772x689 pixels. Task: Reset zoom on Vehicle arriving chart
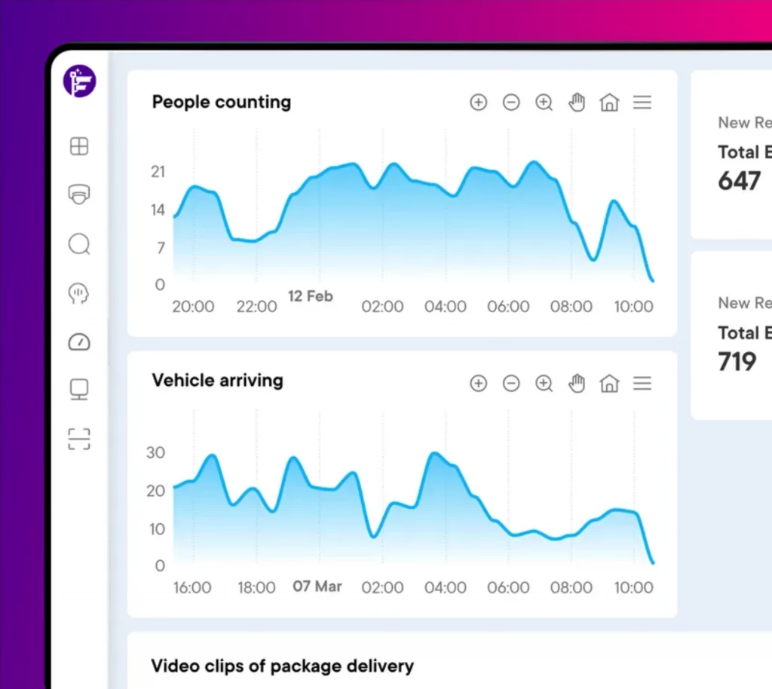(x=609, y=384)
